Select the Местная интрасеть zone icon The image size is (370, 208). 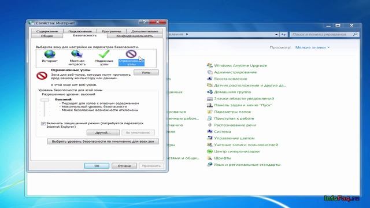[77, 54]
